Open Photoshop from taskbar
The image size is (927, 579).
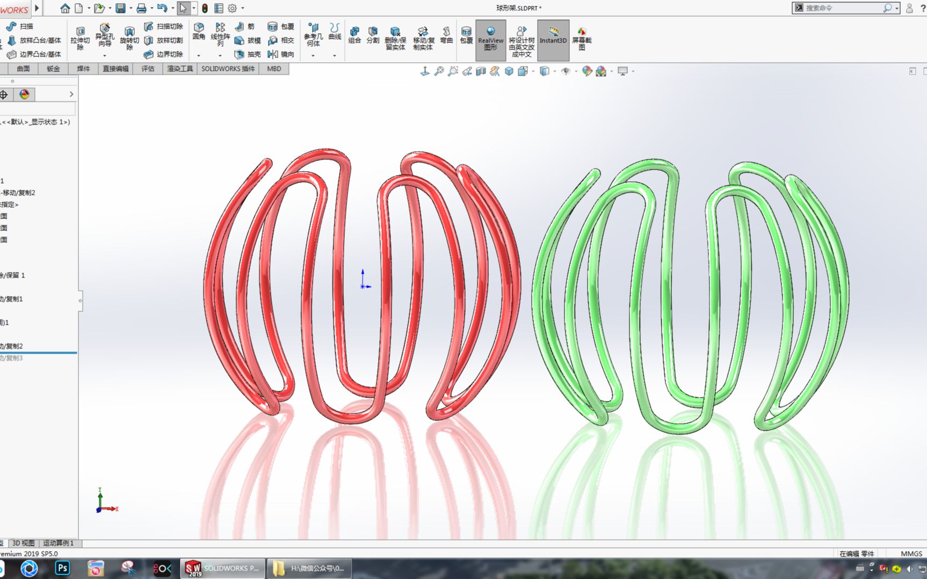tap(62, 568)
